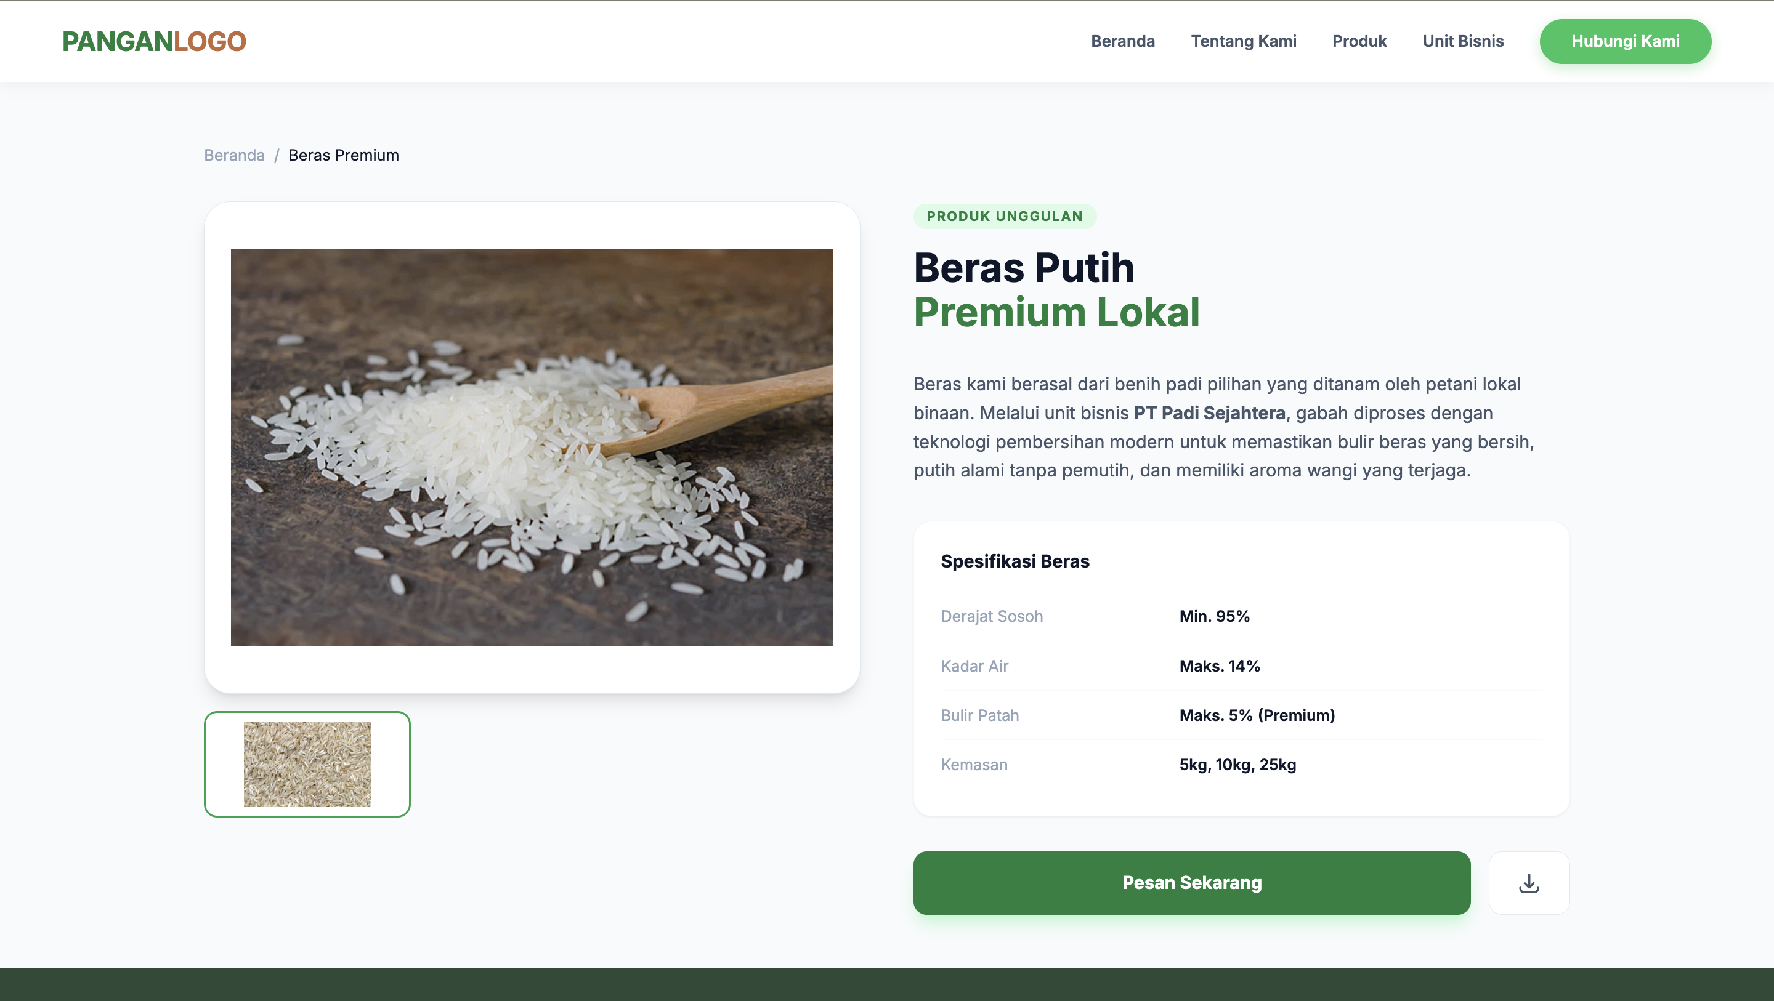Download the product spec via download icon

(1528, 883)
